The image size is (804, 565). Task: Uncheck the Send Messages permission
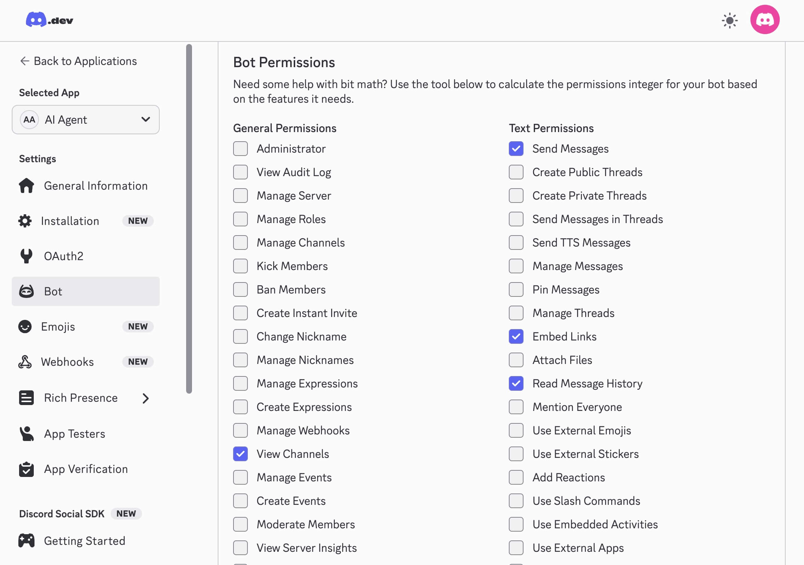tap(516, 149)
